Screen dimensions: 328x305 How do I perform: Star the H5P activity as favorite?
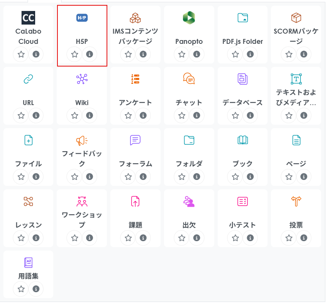tap(75, 54)
